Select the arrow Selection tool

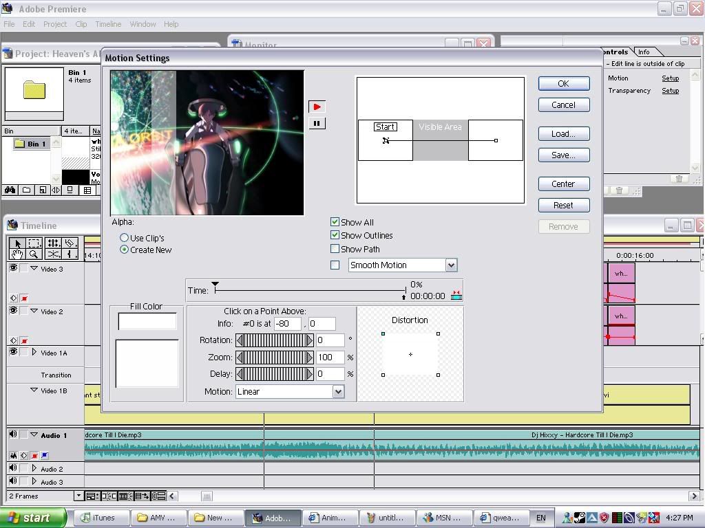[17, 243]
